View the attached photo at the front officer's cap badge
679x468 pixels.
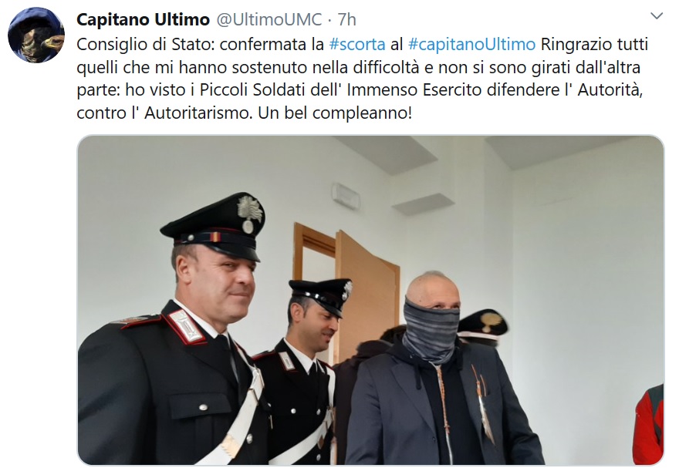coord(249,213)
